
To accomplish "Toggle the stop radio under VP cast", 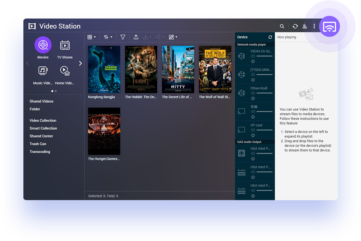I will [253, 135].
